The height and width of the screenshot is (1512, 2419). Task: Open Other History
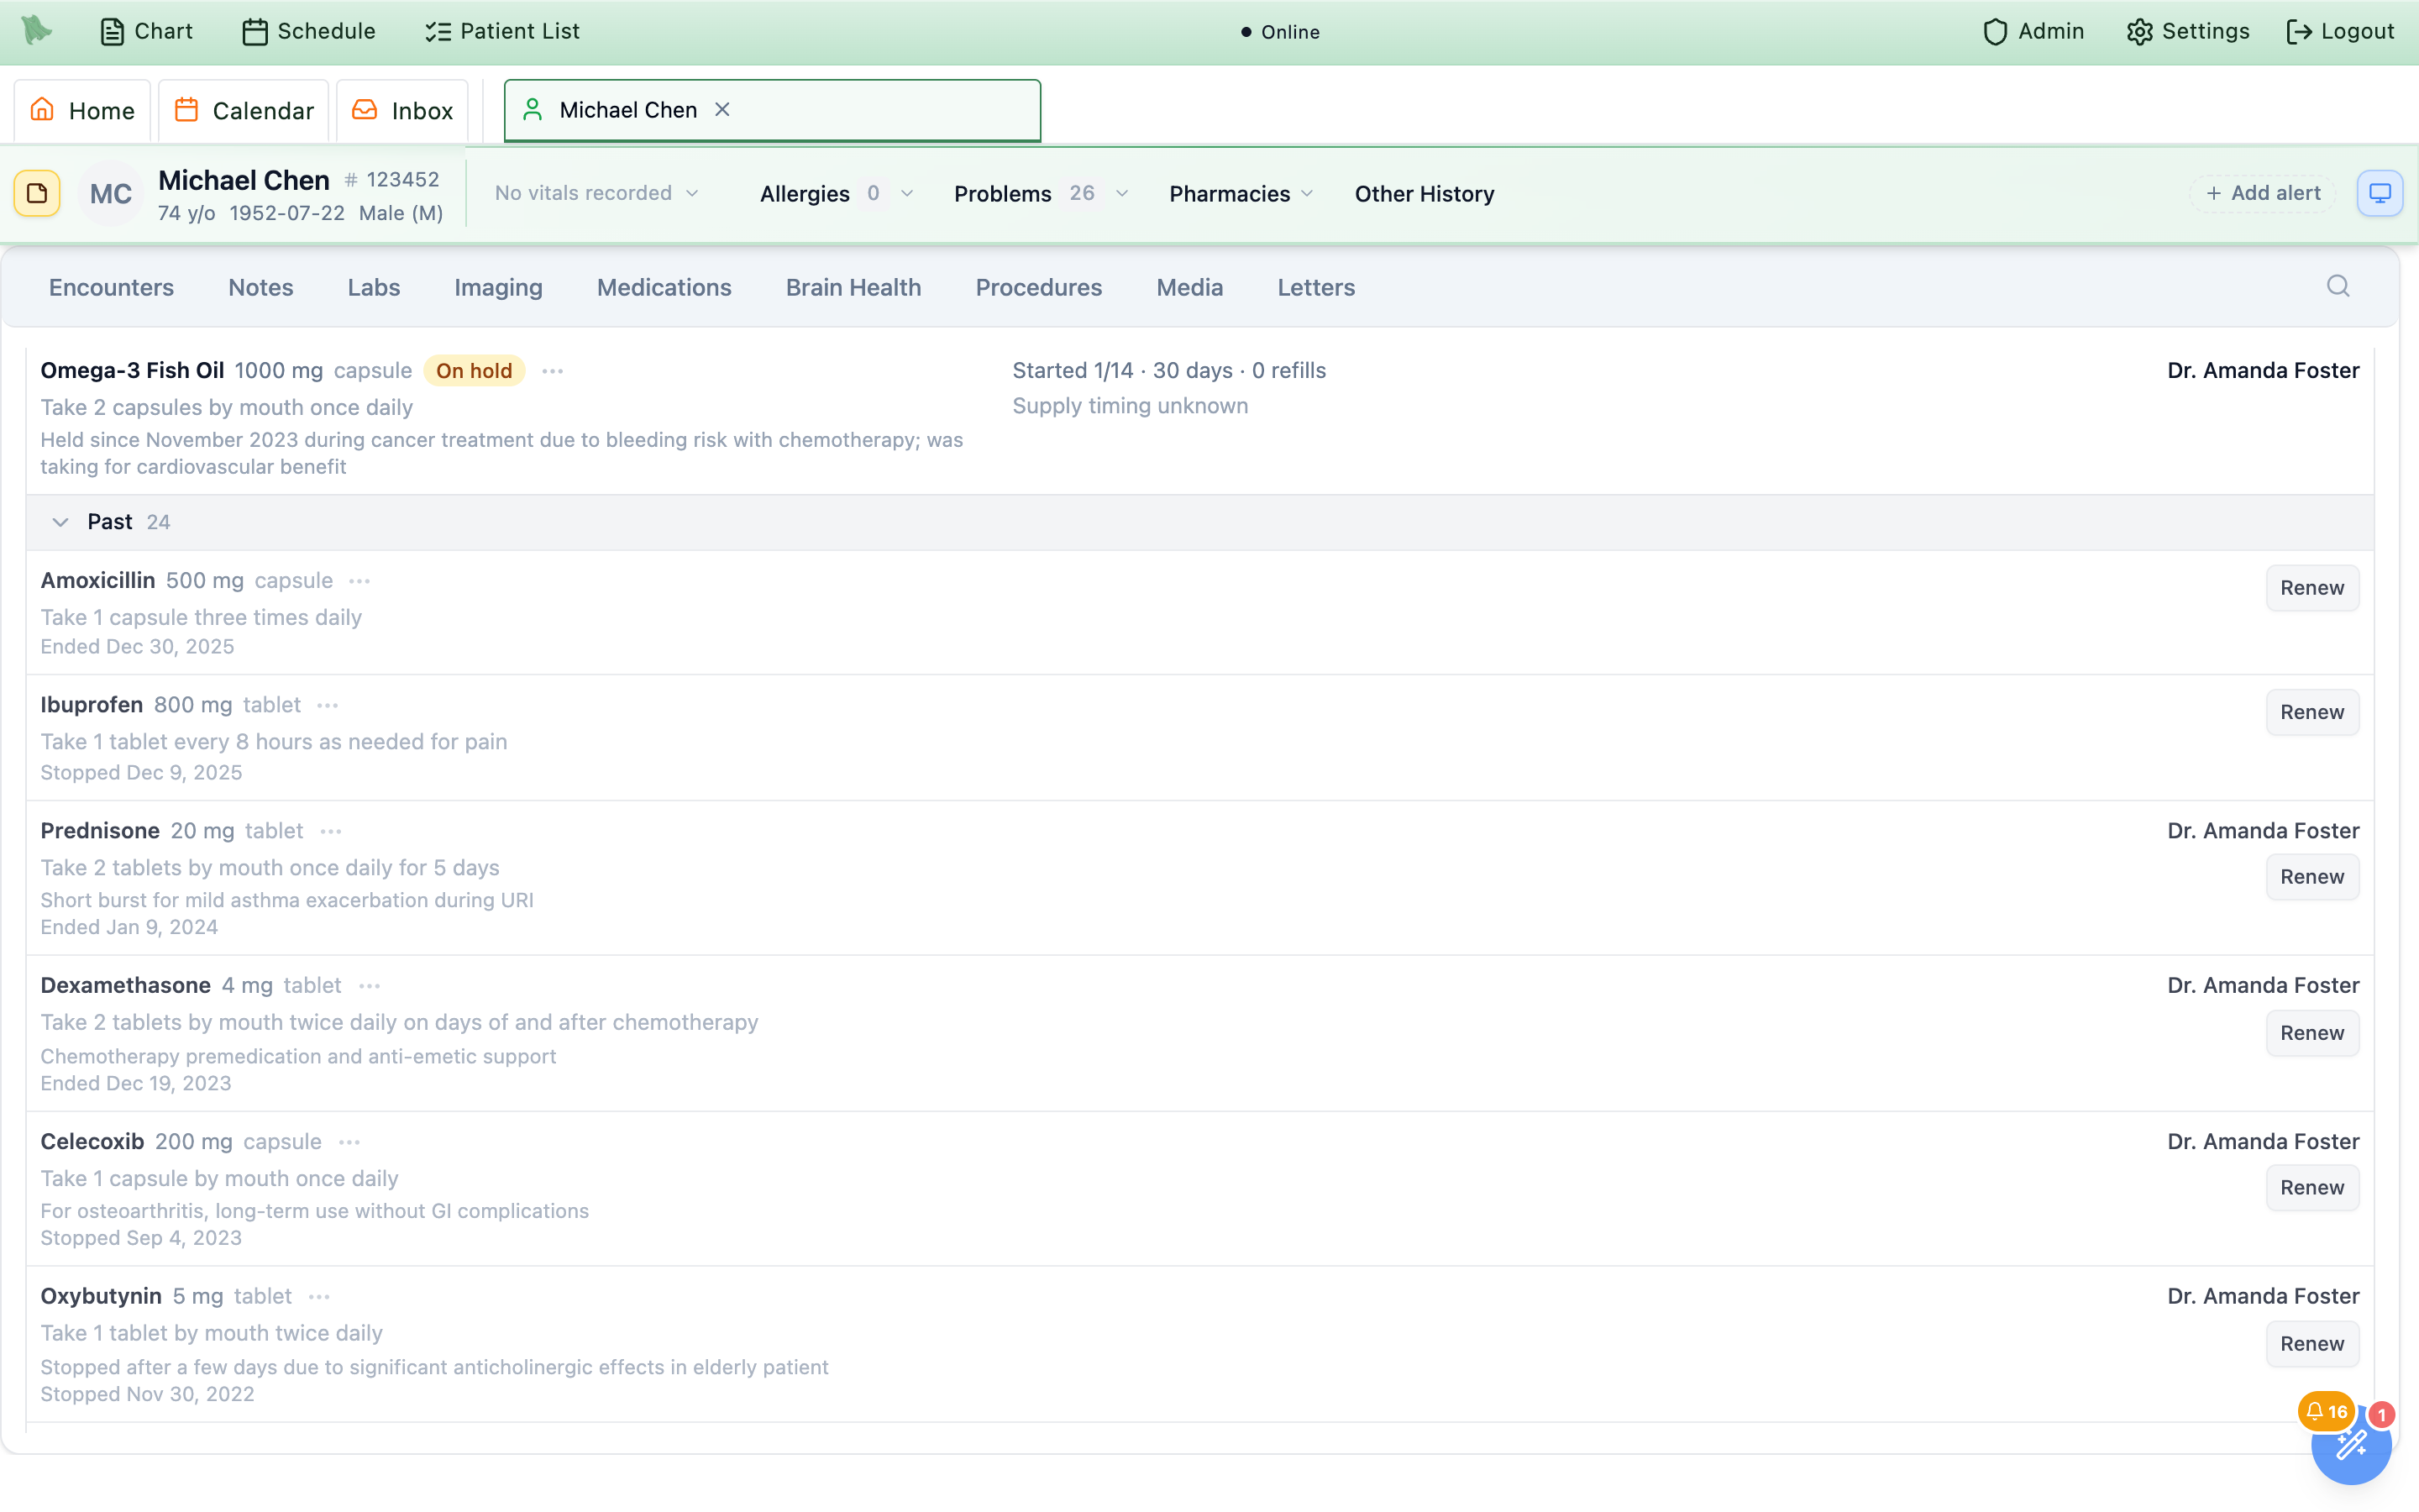pos(1425,193)
